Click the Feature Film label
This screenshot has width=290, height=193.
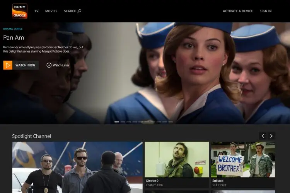coord(154,185)
